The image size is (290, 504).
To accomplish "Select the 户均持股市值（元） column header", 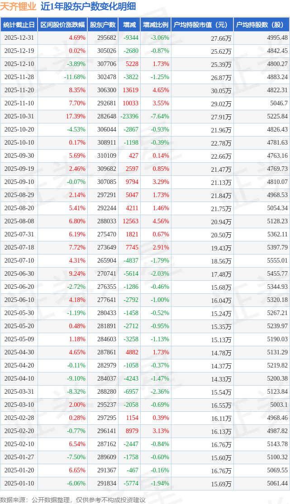I will [x=202, y=25].
